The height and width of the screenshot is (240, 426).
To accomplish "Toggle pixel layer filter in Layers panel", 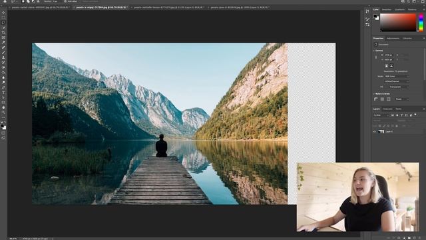I will pos(392,115).
